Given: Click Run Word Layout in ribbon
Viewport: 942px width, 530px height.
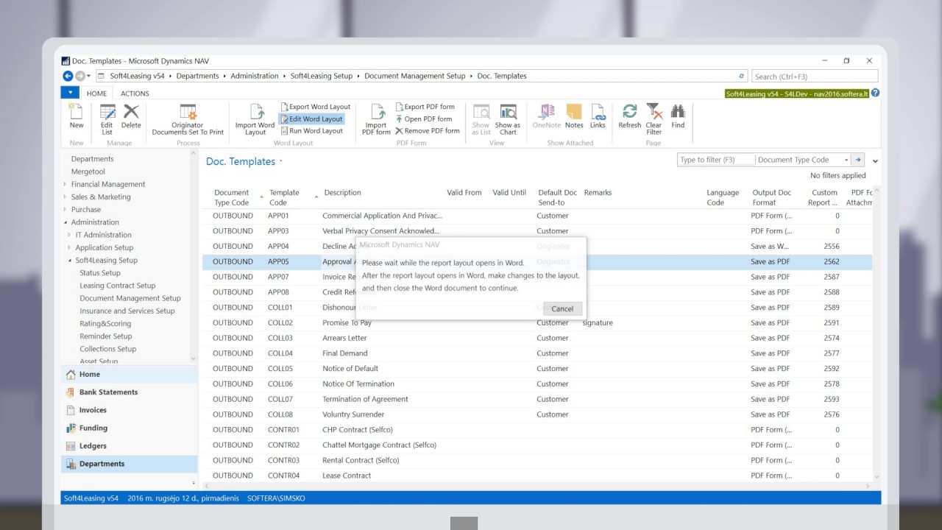Looking at the screenshot, I should [x=311, y=130].
